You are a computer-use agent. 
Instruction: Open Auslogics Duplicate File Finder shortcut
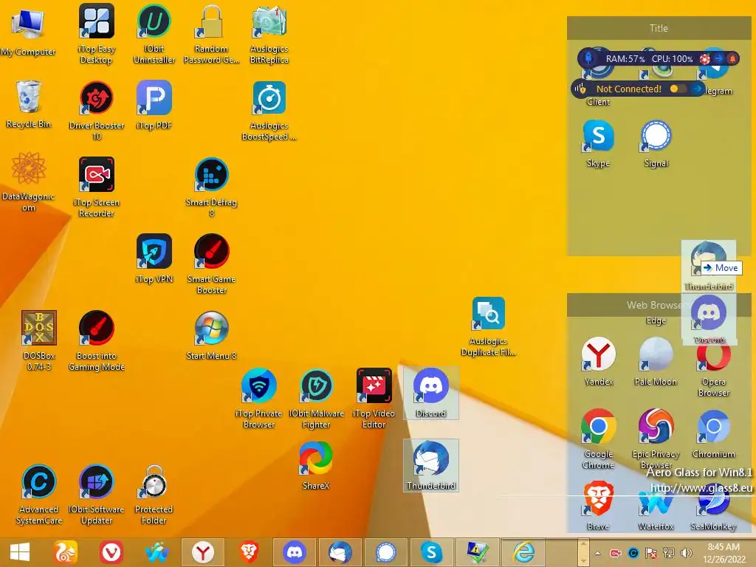[488, 326]
